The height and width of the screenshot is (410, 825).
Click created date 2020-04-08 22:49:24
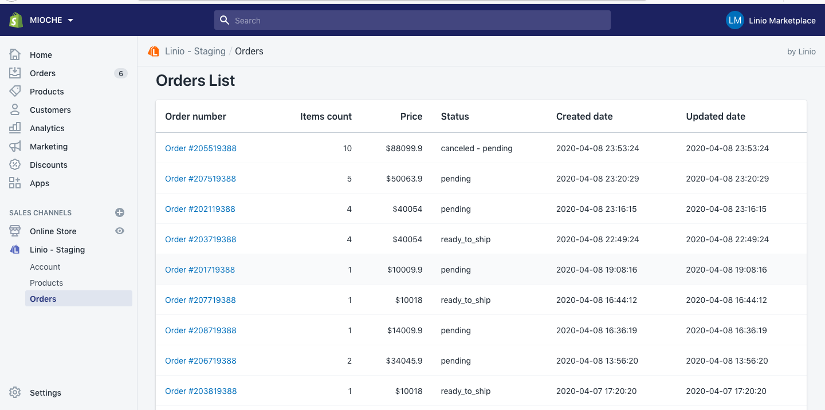click(598, 239)
